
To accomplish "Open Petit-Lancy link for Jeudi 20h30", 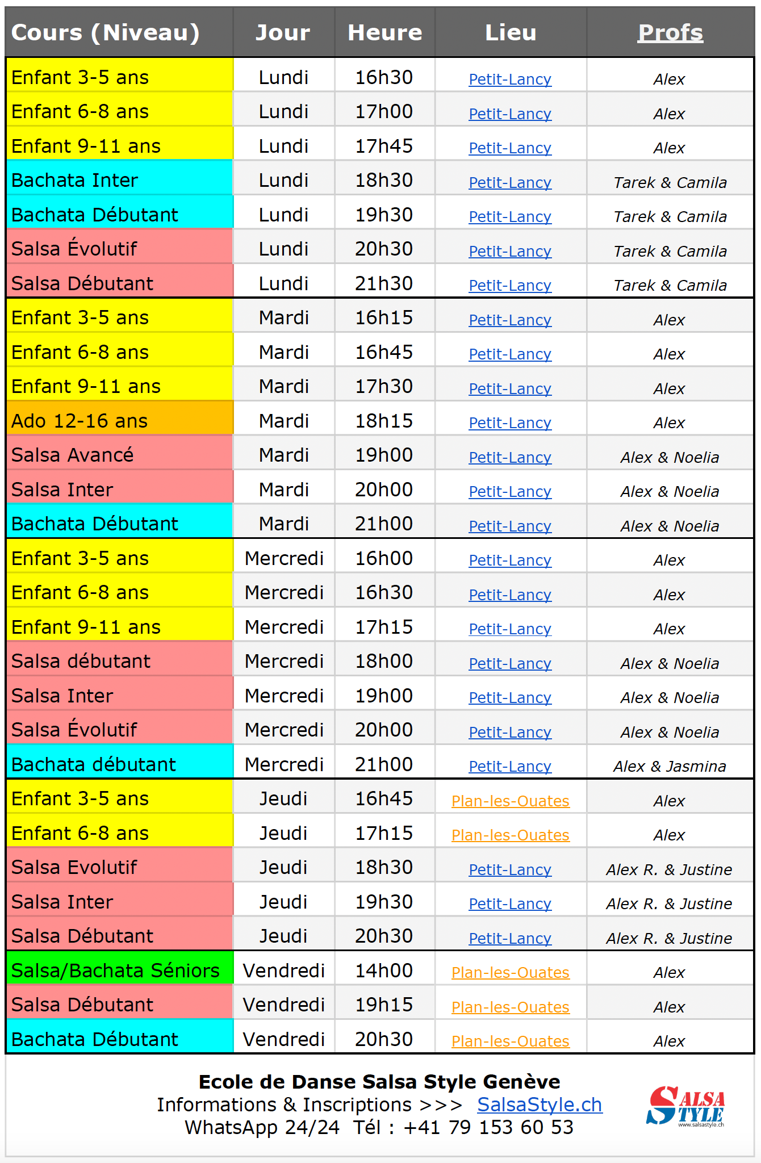I will coord(510,938).
